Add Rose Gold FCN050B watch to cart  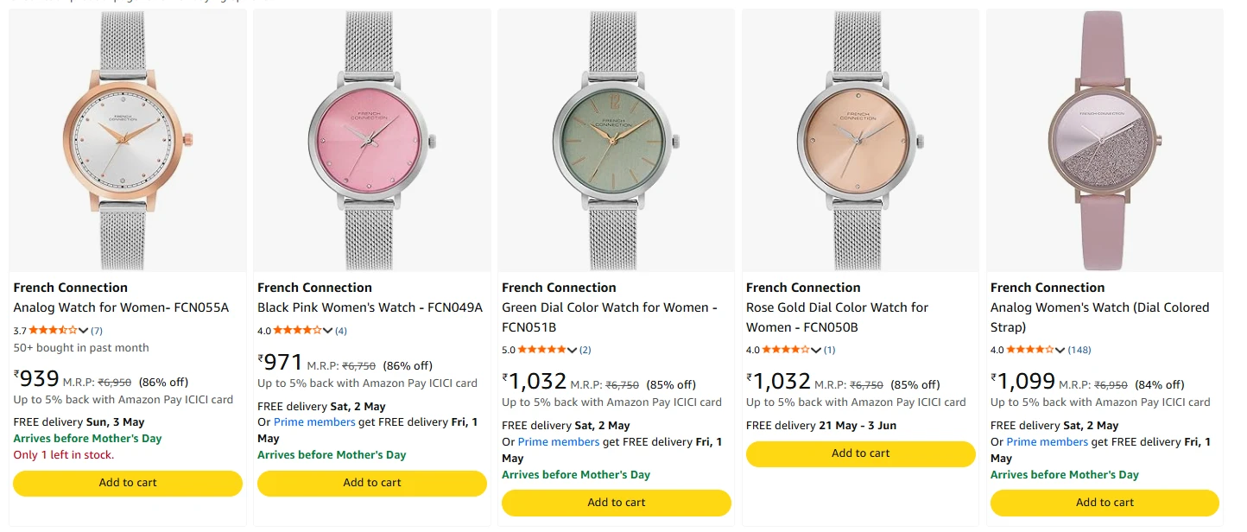pos(860,453)
